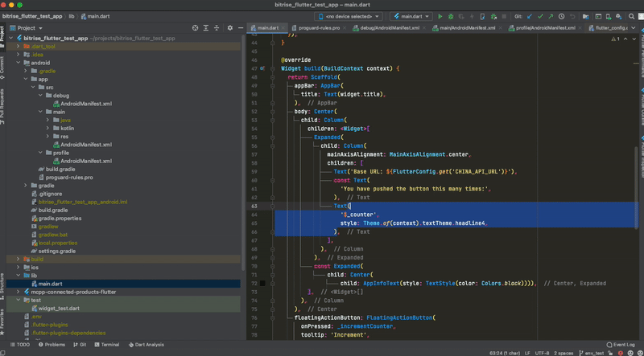Push commits with the green Git arrow
Image resolution: width=644 pixels, height=356 pixels.
(551, 16)
